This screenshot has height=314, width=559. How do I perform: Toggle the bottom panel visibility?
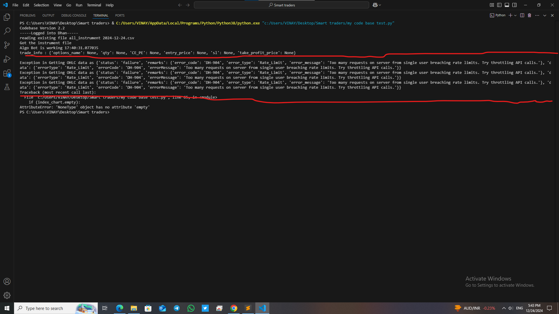[507, 5]
